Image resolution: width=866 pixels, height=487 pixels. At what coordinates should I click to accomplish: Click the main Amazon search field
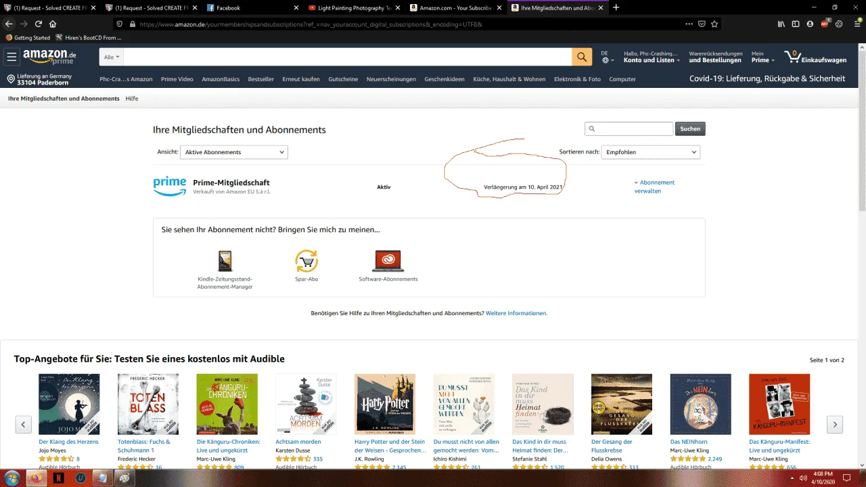click(348, 57)
